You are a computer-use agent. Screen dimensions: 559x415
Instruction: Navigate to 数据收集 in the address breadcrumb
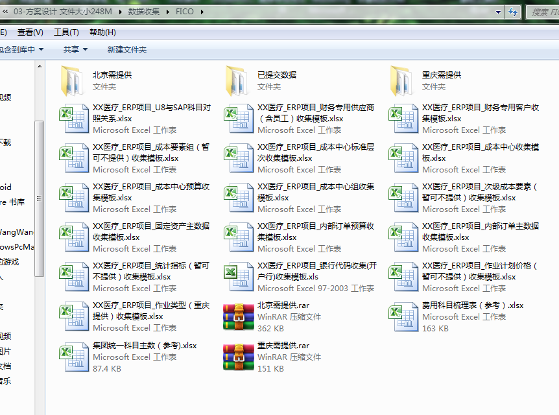click(x=143, y=12)
